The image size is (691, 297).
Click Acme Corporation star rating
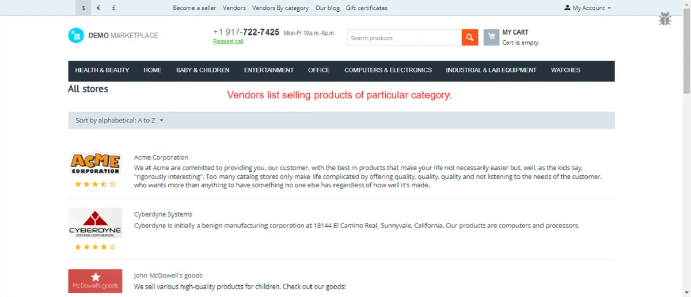pos(95,184)
